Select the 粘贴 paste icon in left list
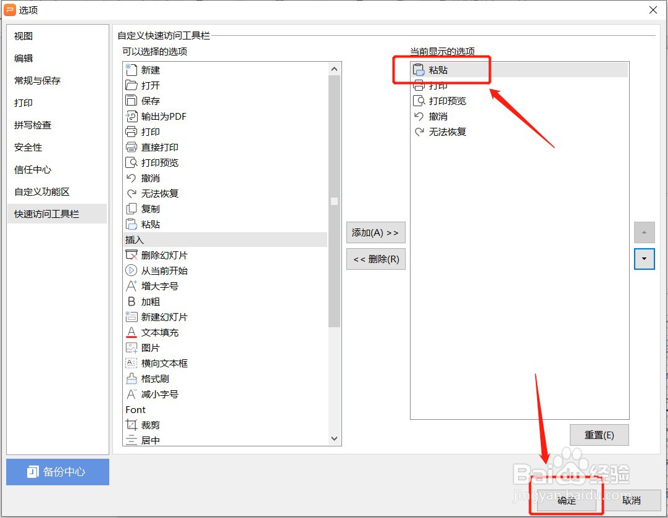Screen dimensions: 668x518 132,224
